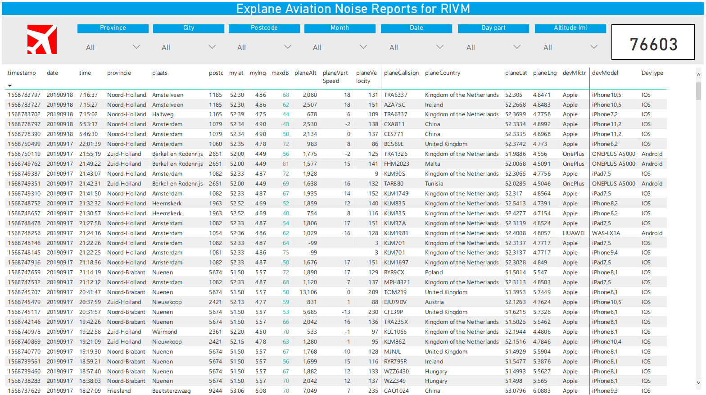The image size is (706, 395).
Task: Click the scroll down arrow of table
Action: (x=698, y=382)
